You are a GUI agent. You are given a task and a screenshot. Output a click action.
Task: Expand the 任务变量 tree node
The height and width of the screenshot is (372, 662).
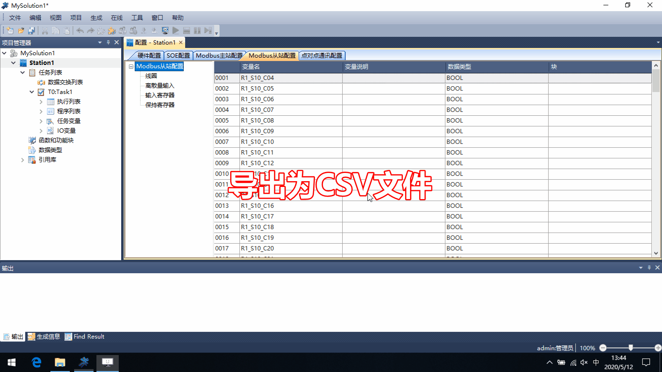click(x=41, y=121)
